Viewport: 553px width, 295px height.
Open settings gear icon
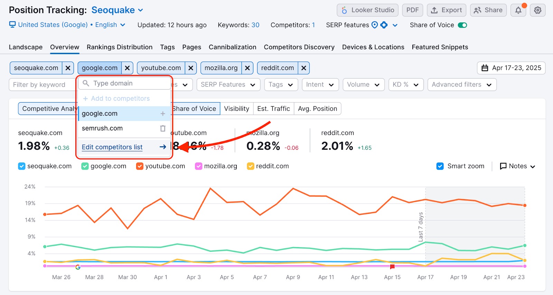tap(537, 10)
